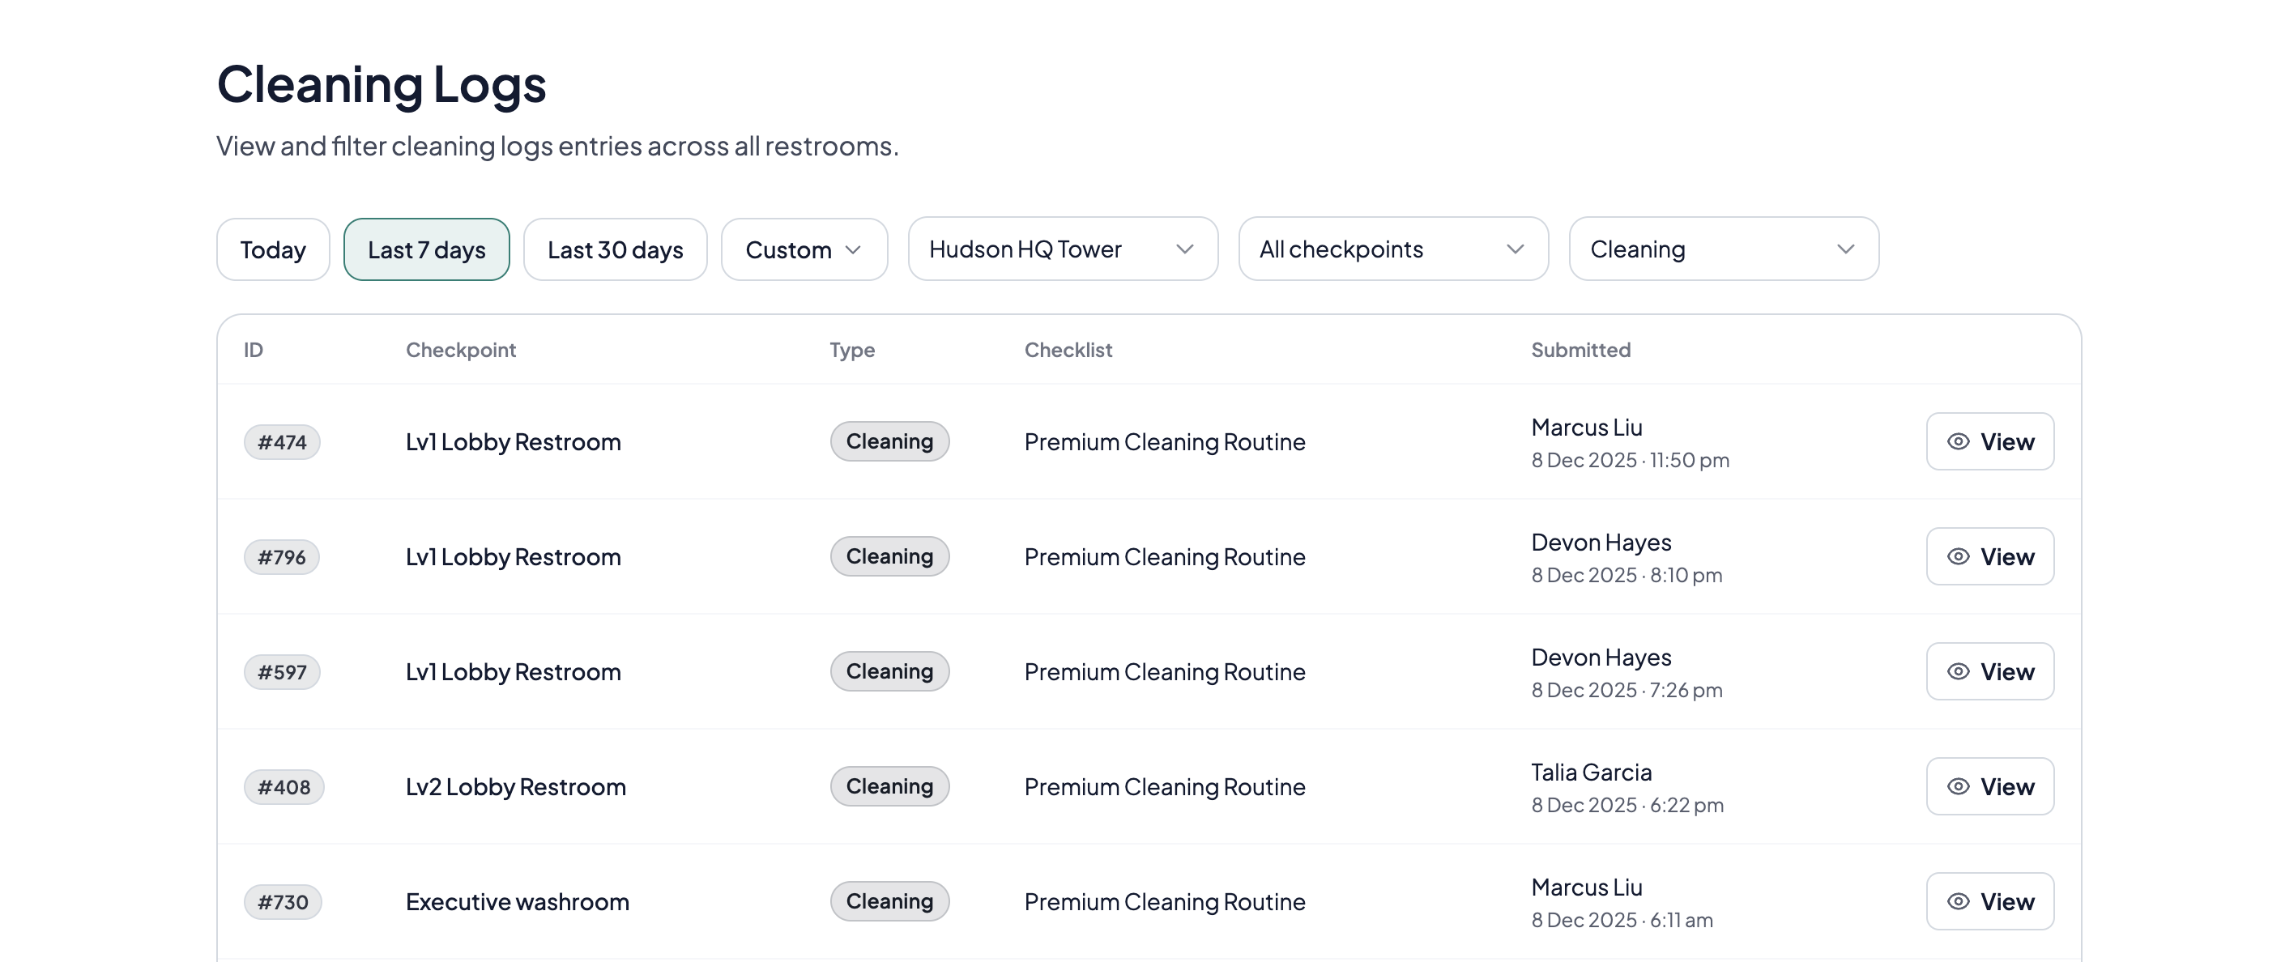
Task: Open the Hudson HQ Tower location dropdown
Action: click(1063, 249)
